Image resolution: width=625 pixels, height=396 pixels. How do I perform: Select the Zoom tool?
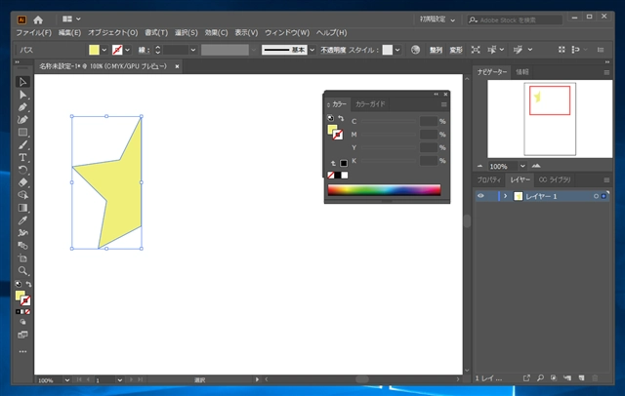(x=22, y=271)
